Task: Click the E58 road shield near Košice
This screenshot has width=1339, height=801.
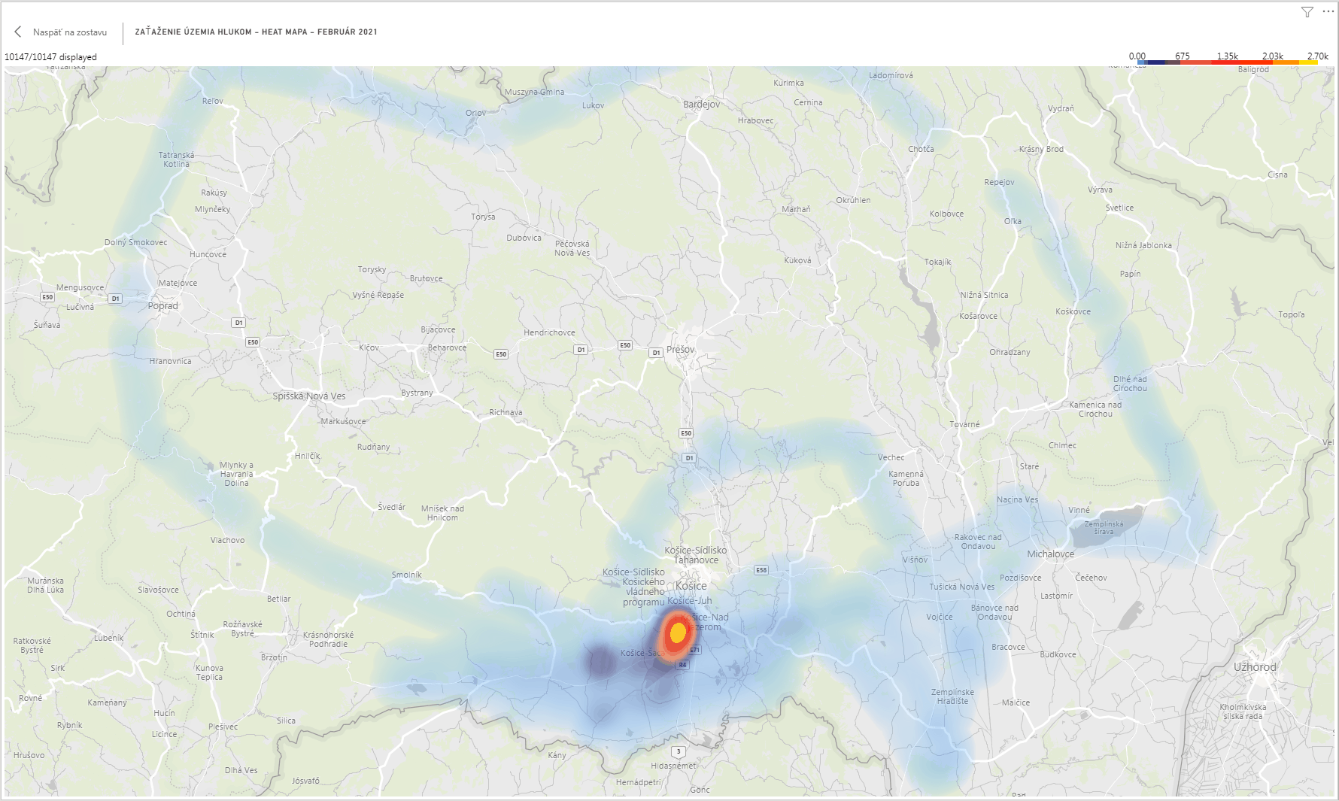Action: 761,570
